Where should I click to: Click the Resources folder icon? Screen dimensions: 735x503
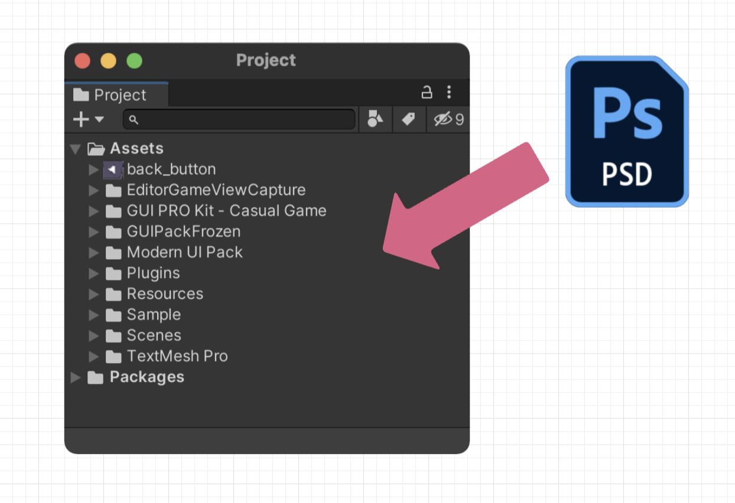tap(113, 295)
